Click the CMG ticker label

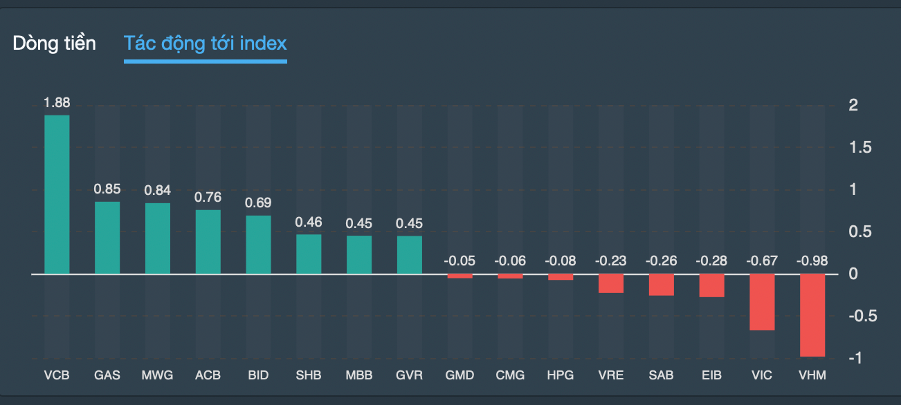(510, 375)
